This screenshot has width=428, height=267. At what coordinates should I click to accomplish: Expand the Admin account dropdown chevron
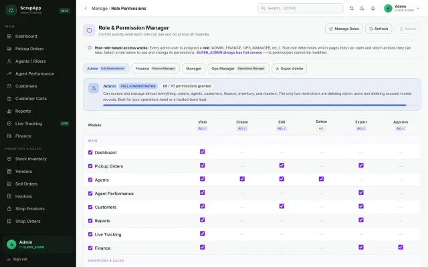[x=417, y=9]
